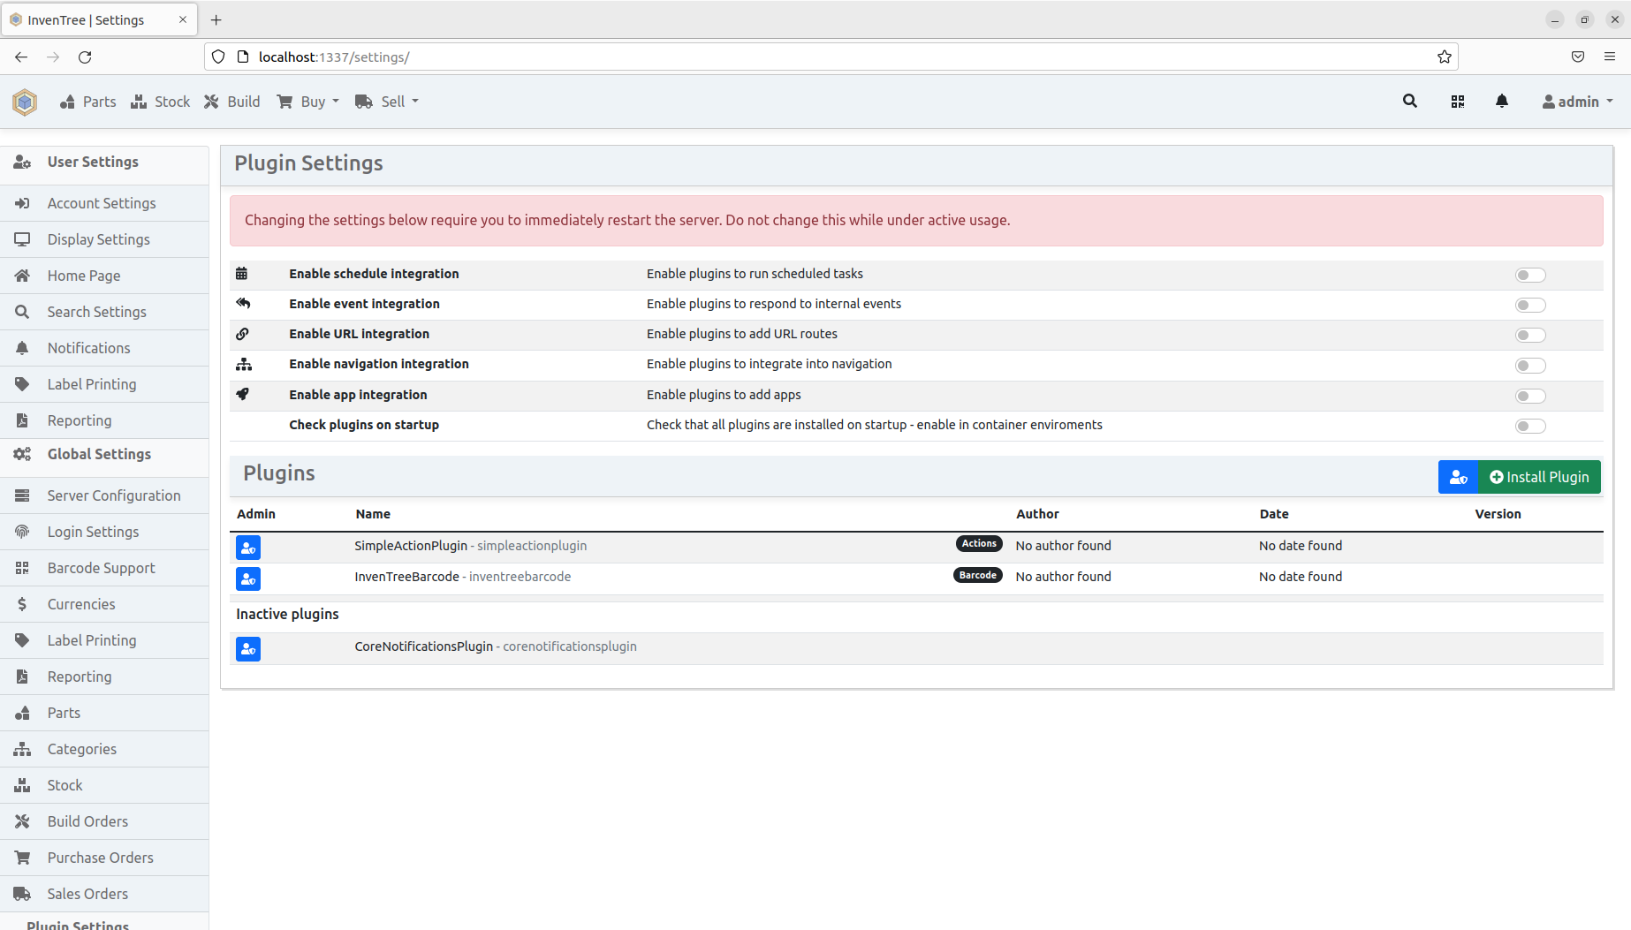This screenshot has width=1631, height=930.
Task: Open Barcode Support in sidebar
Action: point(104,568)
